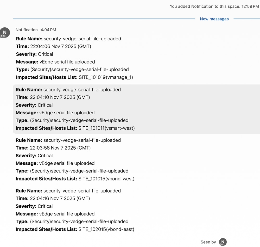Screen dimensions: 260x247
Task: Open the read-receipt avatar near bottom
Action: [x=223, y=242]
